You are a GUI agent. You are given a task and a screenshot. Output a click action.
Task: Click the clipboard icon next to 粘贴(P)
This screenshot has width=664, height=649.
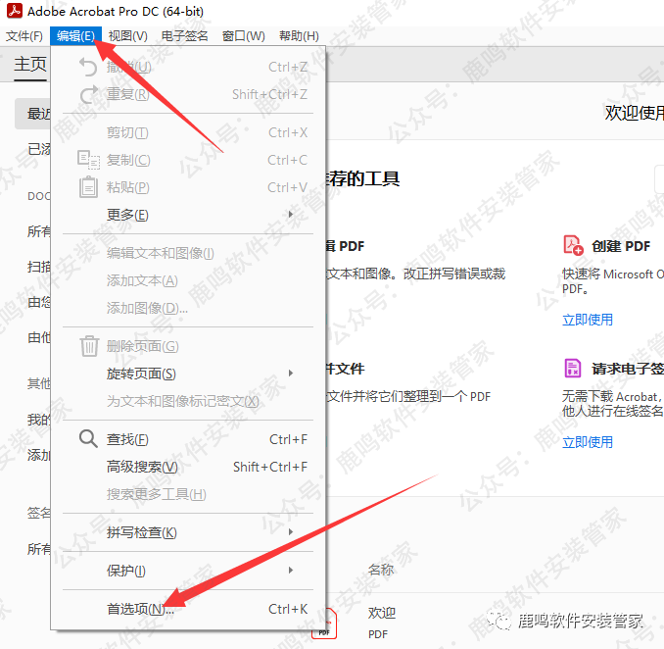(88, 187)
